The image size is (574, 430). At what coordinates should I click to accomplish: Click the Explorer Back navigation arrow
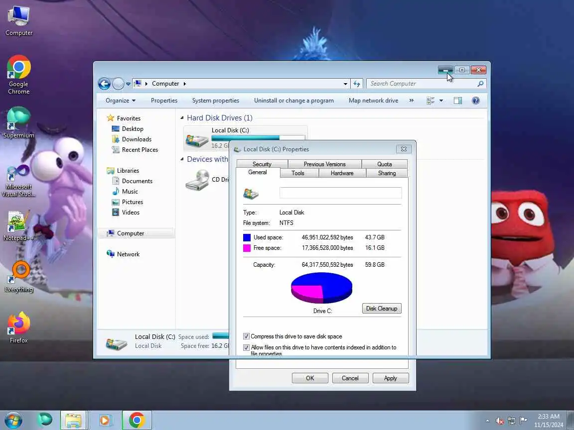(x=104, y=84)
